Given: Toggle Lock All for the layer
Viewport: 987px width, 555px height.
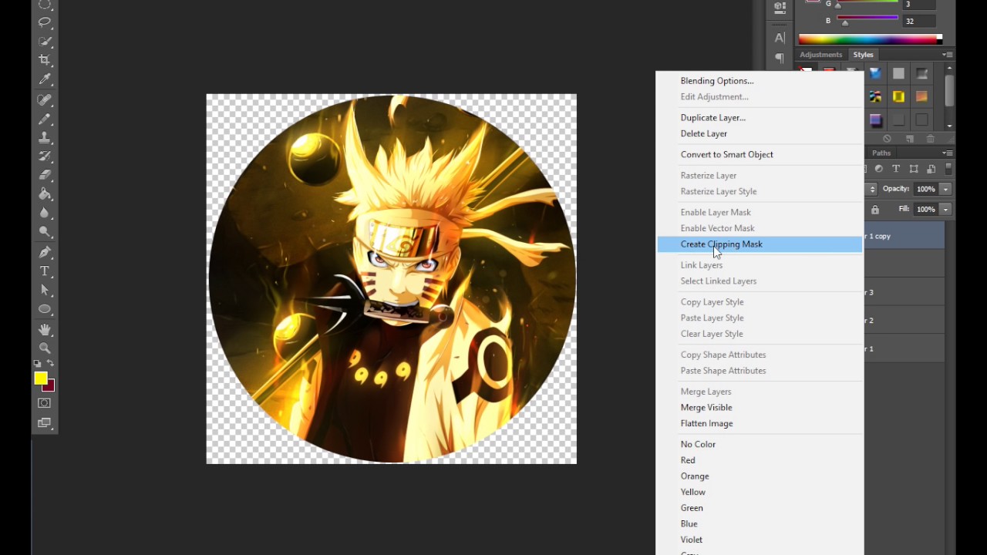Looking at the screenshot, I should pyautogui.click(x=874, y=210).
